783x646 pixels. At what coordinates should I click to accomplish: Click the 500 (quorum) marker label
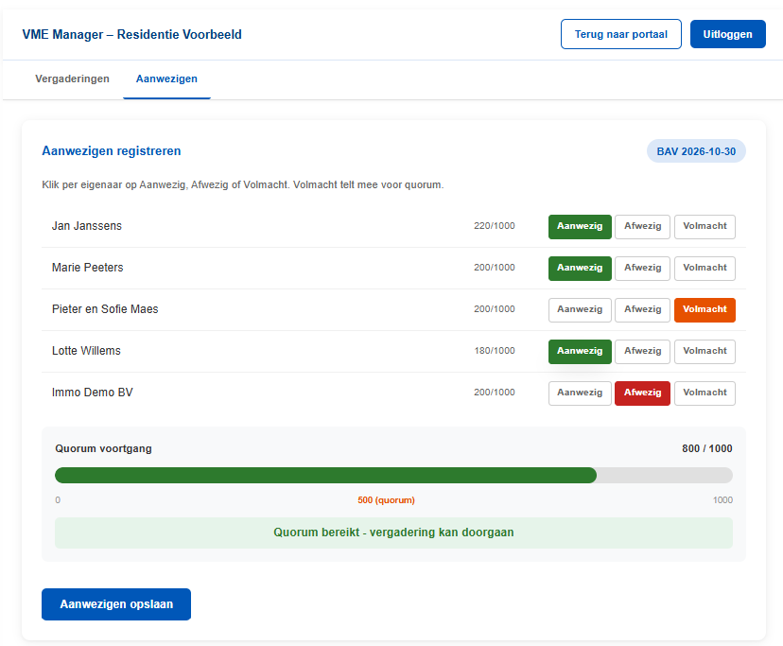tap(386, 500)
